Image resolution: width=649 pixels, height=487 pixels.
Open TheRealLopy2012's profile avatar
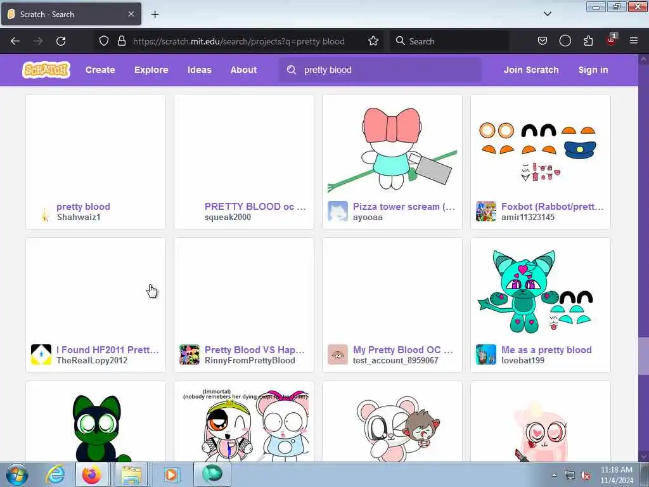coord(41,354)
